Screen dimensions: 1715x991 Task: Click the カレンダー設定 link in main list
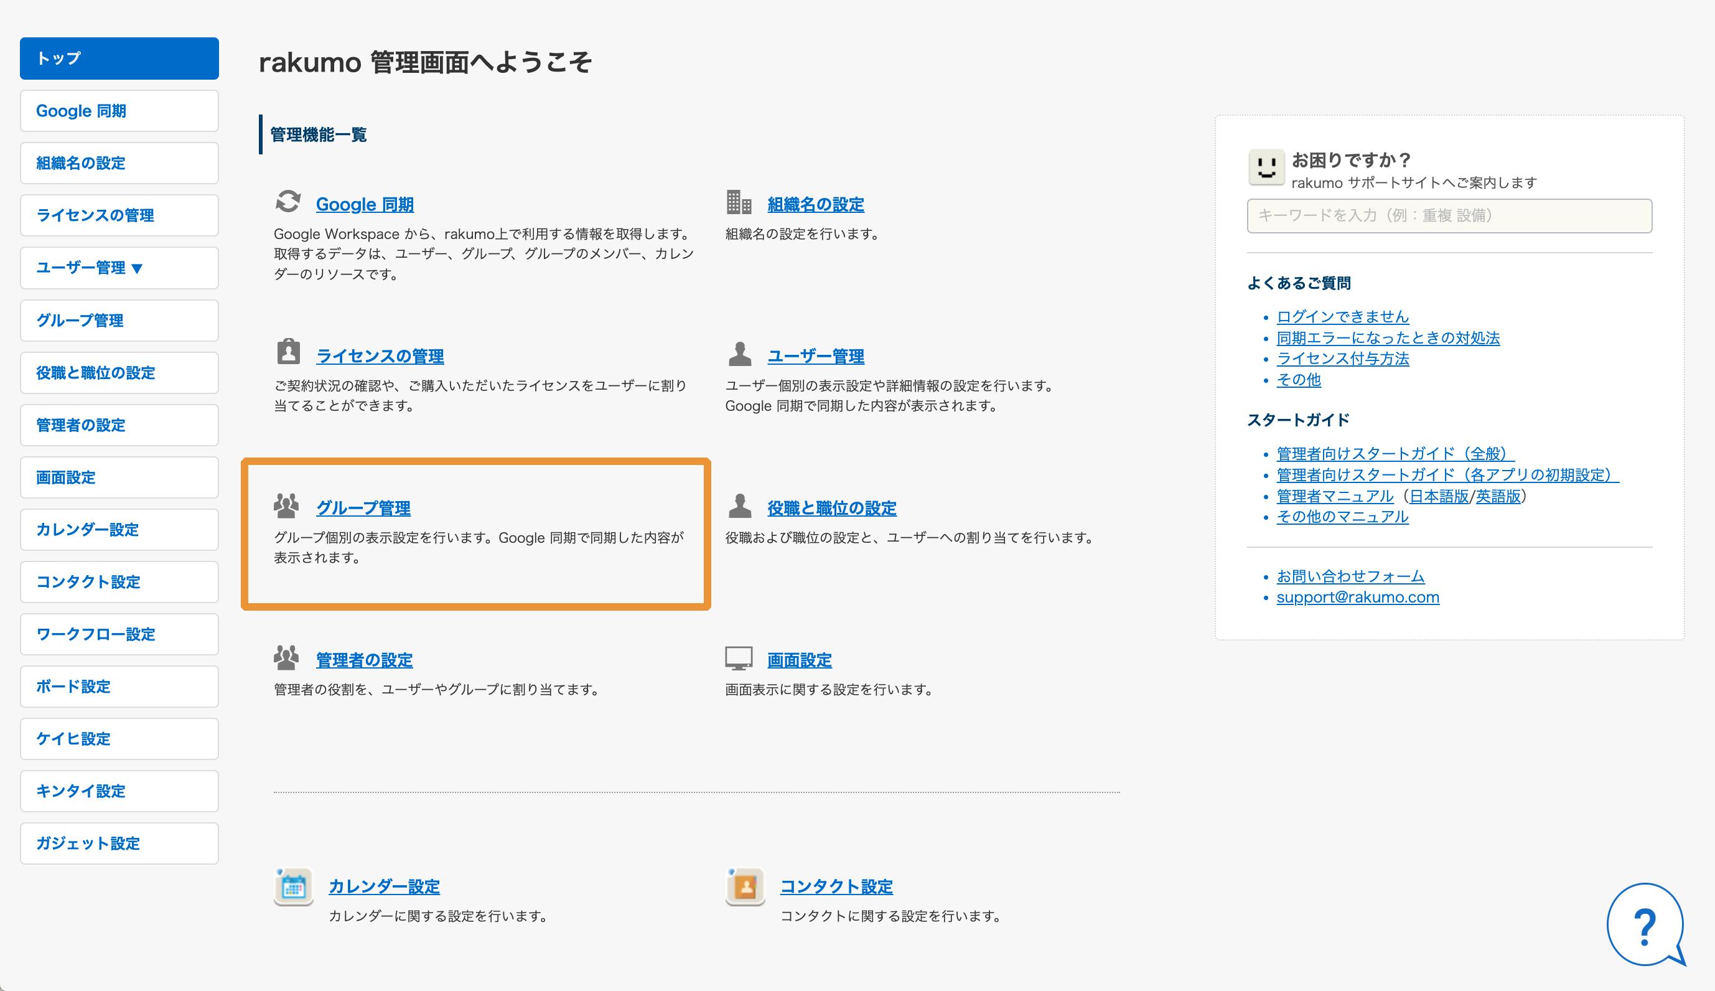coord(385,886)
